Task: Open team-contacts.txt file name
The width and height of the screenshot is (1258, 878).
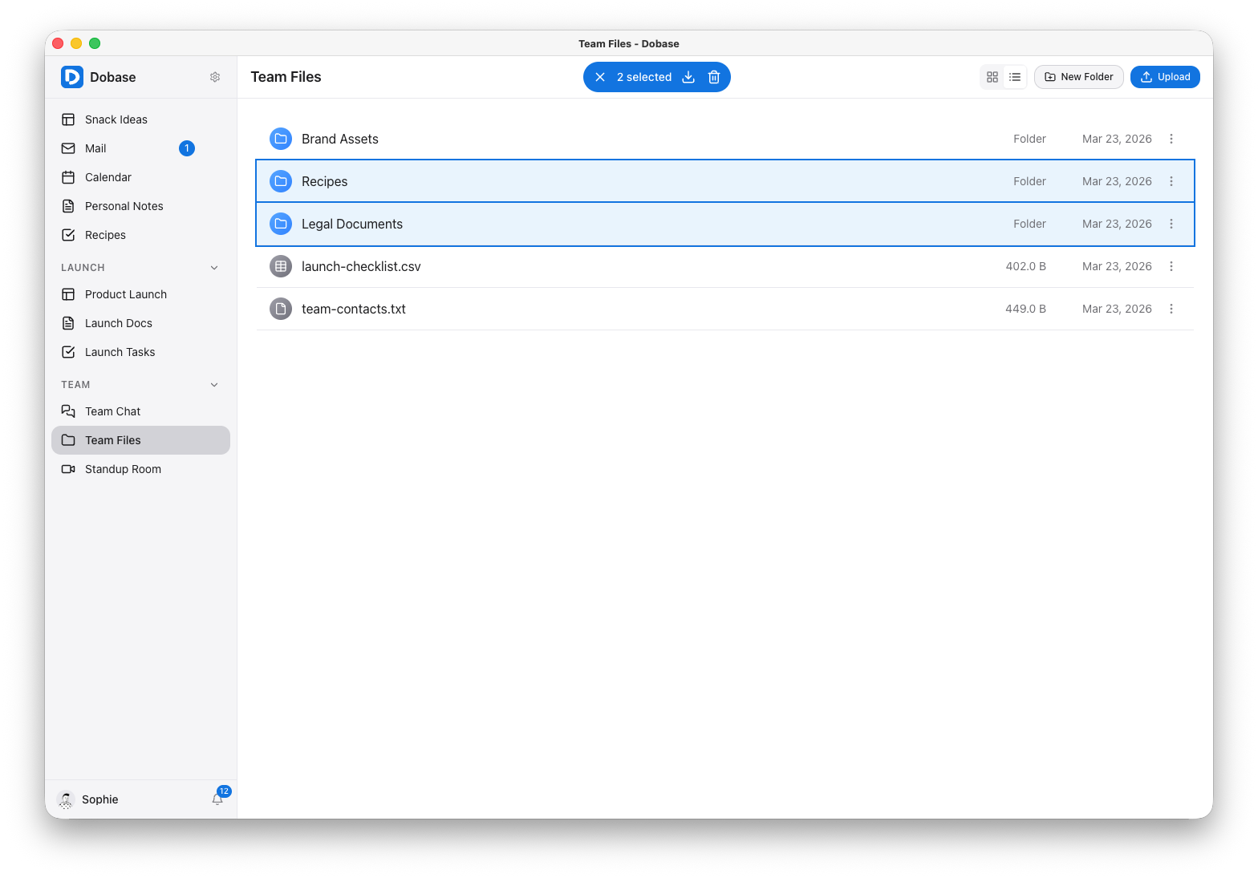Action: (354, 309)
